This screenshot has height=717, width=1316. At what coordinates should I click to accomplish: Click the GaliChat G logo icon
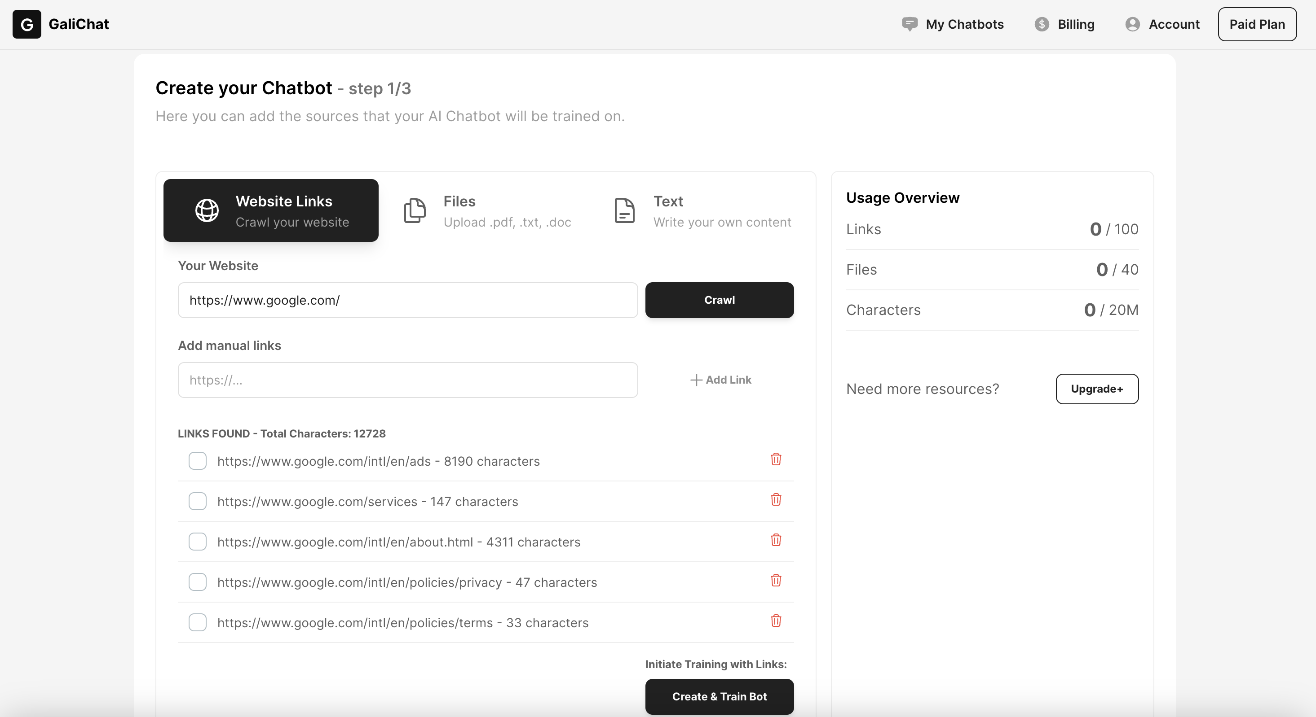tap(26, 24)
